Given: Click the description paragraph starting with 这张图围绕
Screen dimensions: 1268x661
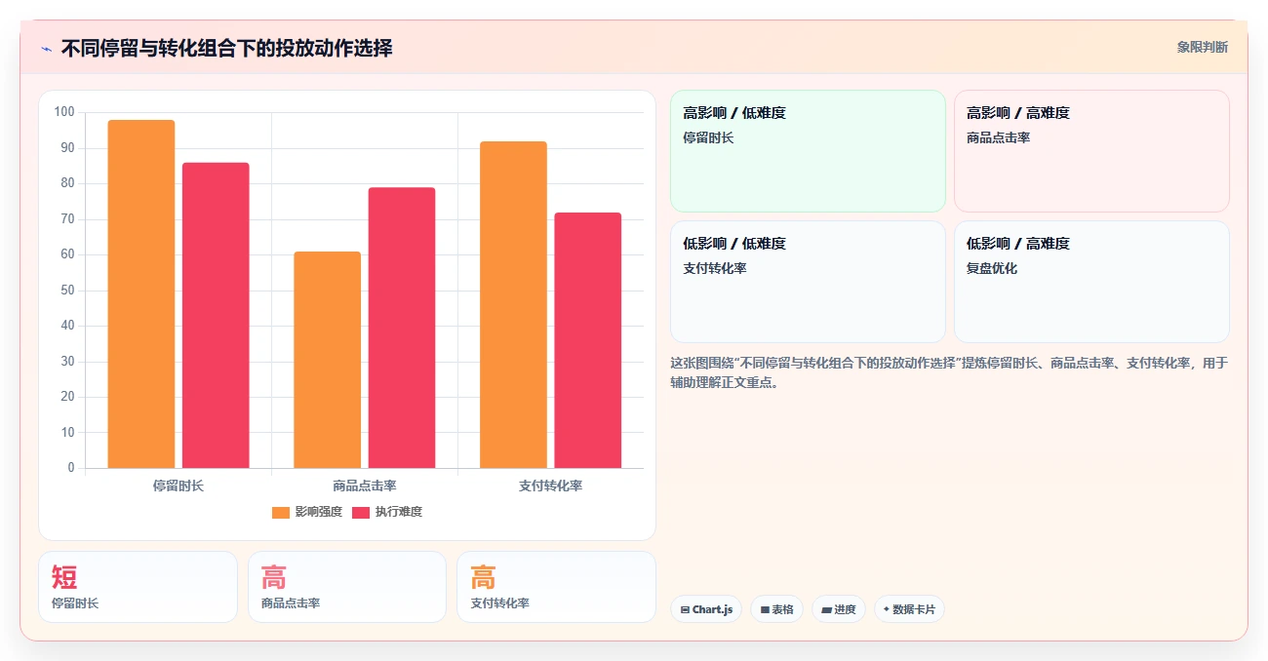Looking at the screenshot, I should point(949,372).
